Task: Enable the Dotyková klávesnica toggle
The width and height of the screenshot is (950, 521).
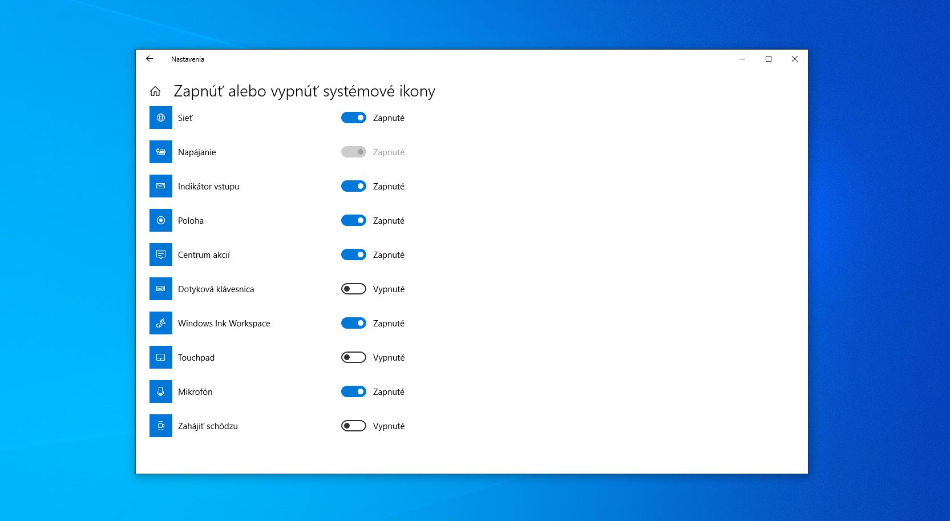Action: 354,289
